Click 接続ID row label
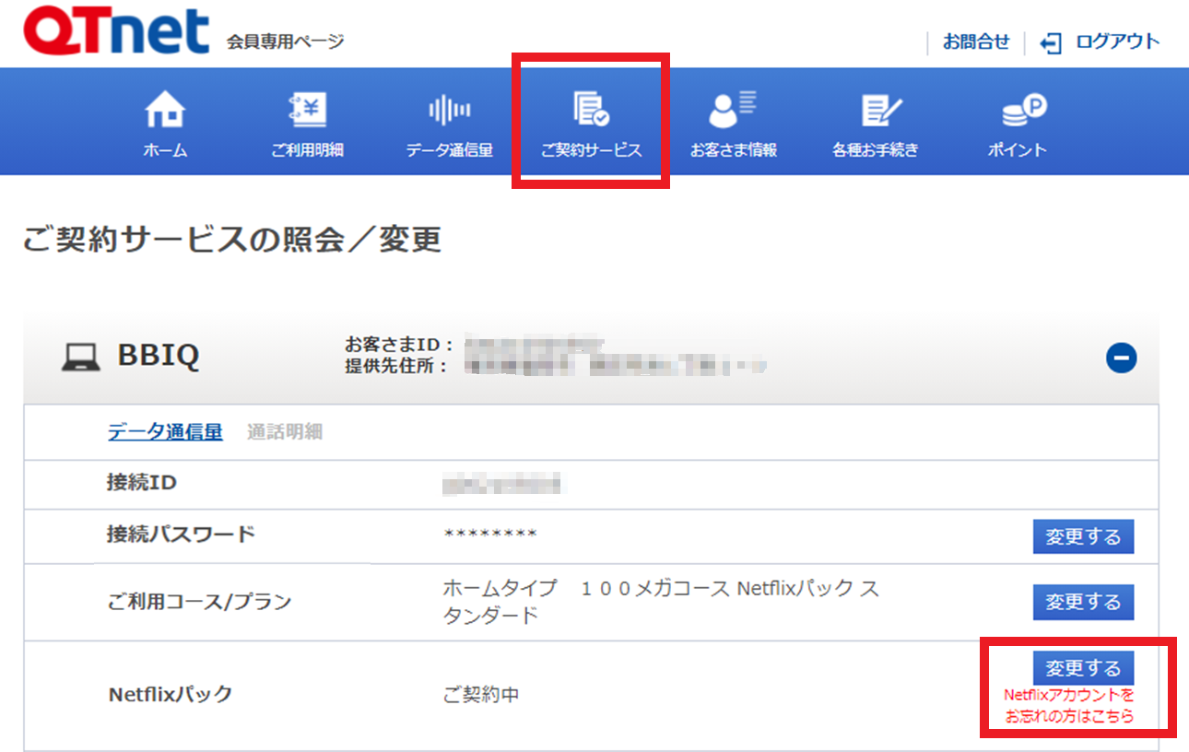 point(141,482)
